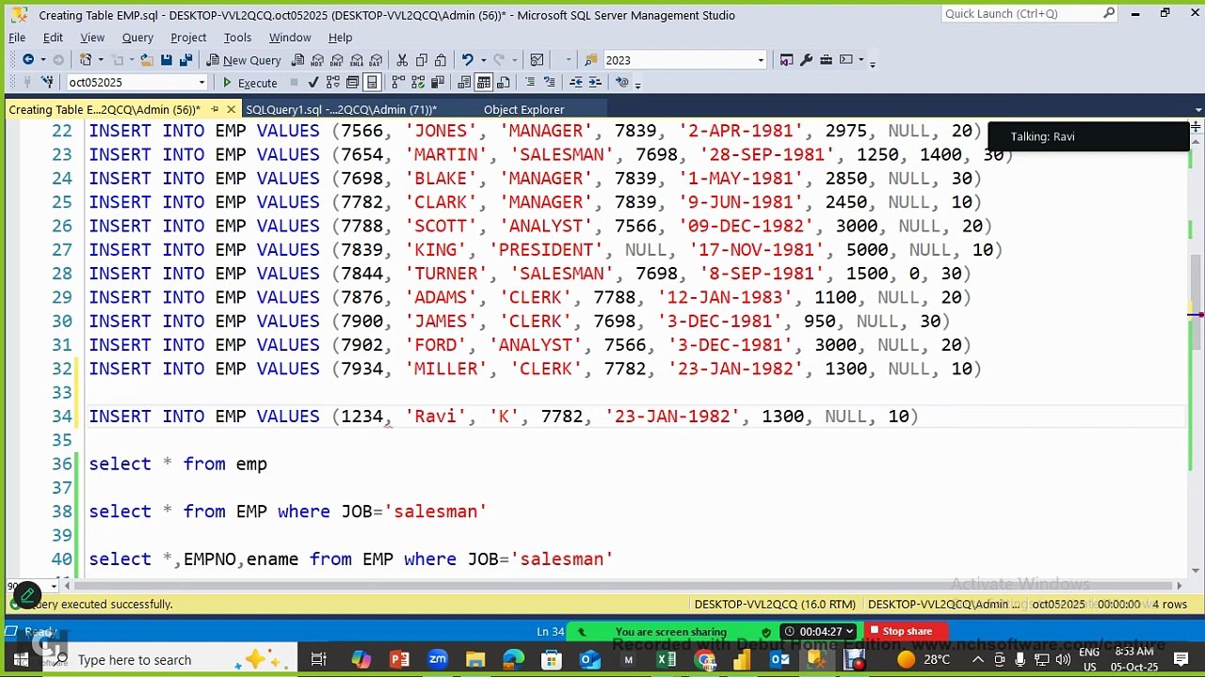Close the Creating Table EMP tab

coord(231,110)
